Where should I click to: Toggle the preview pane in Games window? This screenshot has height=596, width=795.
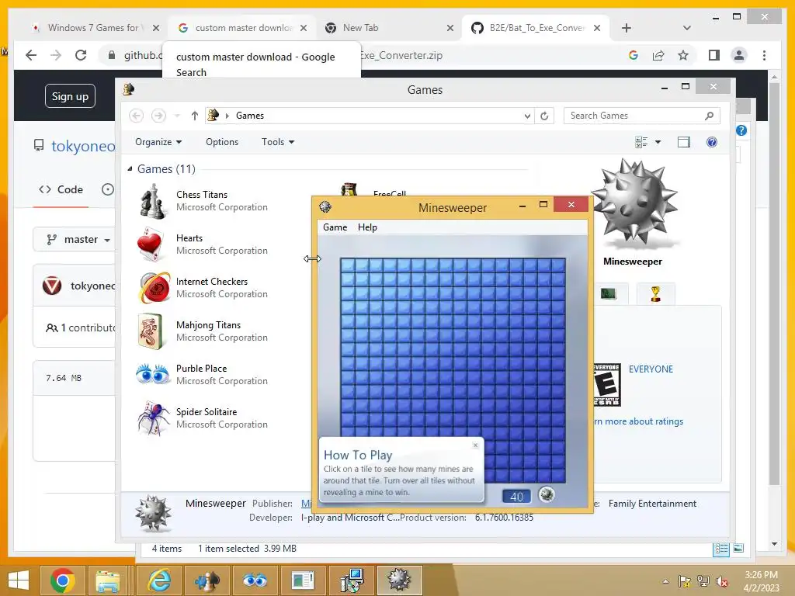pyautogui.click(x=684, y=142)
